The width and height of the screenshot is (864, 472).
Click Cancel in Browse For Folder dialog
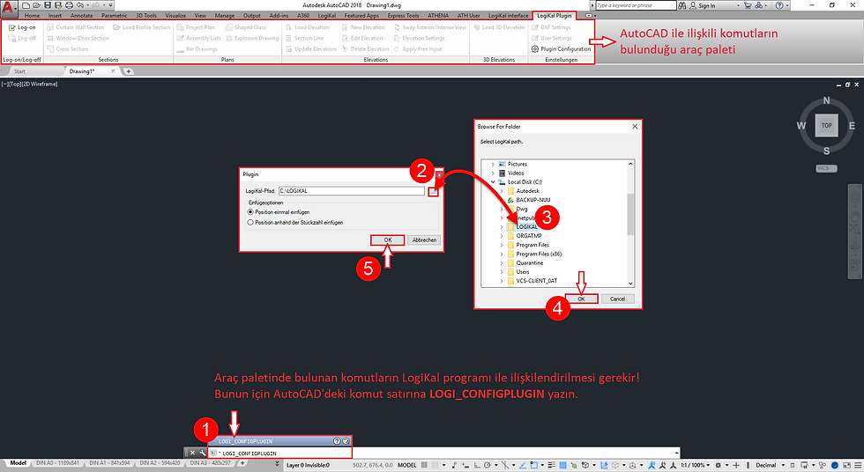[618, 299]
